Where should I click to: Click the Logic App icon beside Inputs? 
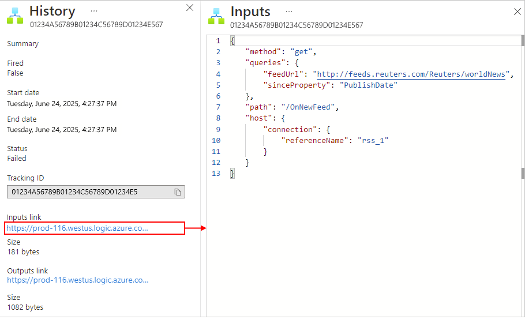coord(216,16)
